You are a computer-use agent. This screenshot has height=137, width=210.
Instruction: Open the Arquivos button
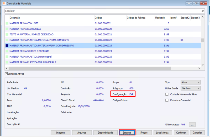click(82, 133)
